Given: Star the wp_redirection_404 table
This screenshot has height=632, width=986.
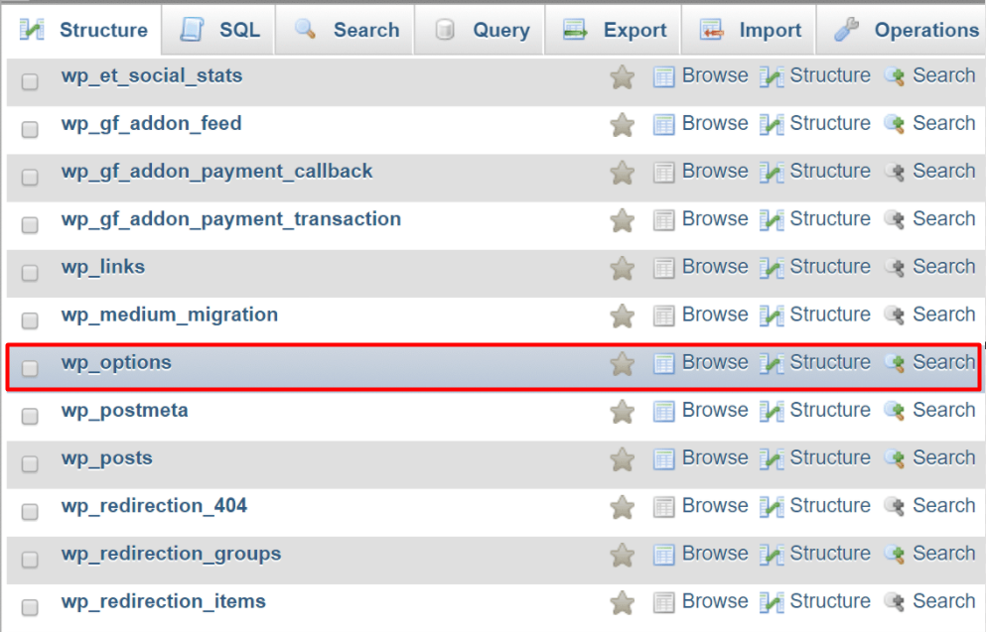Looking at the screenshot, I should pyautogui.click(x=622, y=507).
